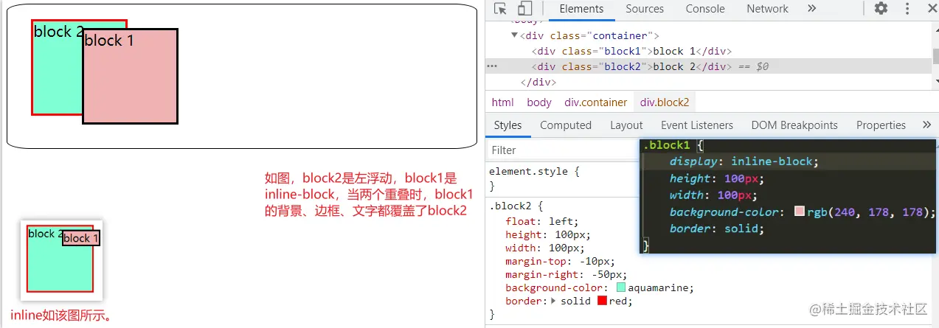Open the red border color swatch

click(x=602, y=301)
